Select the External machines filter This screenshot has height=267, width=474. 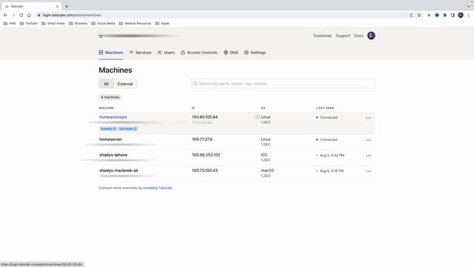(x=125, y=84)
